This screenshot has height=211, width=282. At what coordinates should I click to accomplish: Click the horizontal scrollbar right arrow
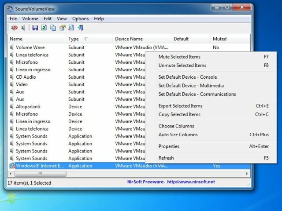tap(247, 174)
